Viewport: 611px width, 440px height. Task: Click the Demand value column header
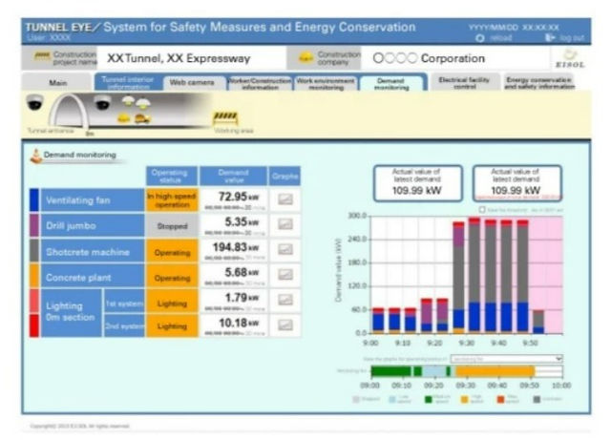point(233,177)
